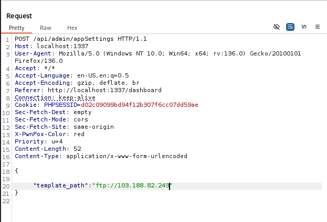Image resolution: width=327 pixels, height=222 pixels.
Task: Toggle the blue word wrap icon
Action: tap(290, 27)
